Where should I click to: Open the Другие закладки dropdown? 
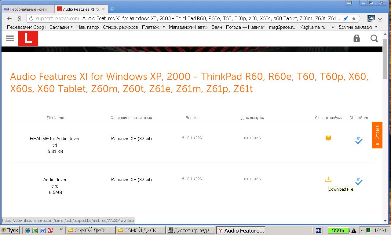point(358,27)
